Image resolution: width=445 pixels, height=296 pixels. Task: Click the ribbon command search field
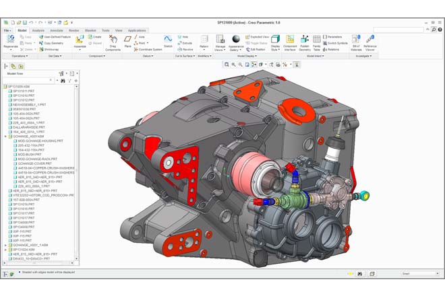coord(398,30)
